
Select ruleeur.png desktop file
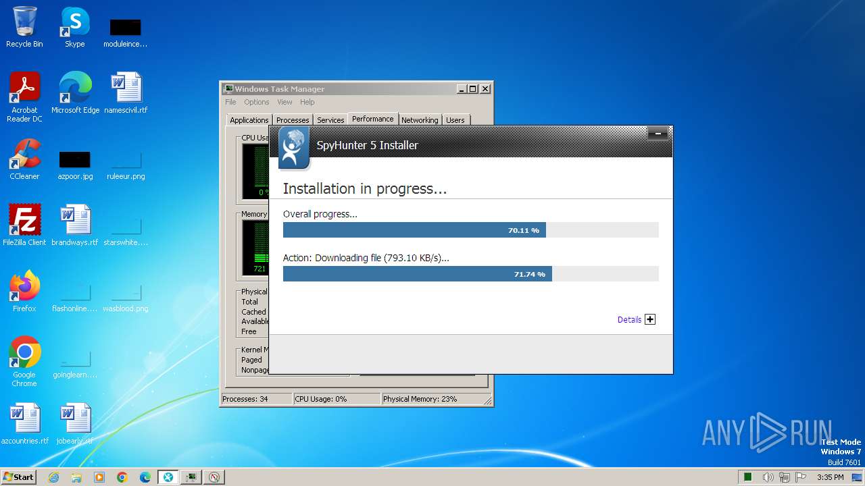click(126, 165)
